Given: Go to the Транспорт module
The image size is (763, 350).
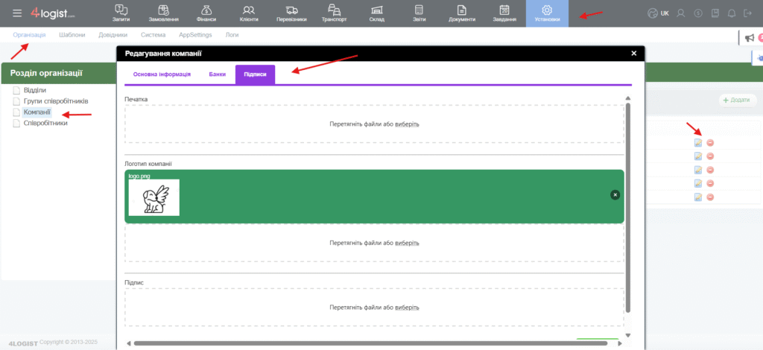Looking at the screenshot, I should 335,13.
